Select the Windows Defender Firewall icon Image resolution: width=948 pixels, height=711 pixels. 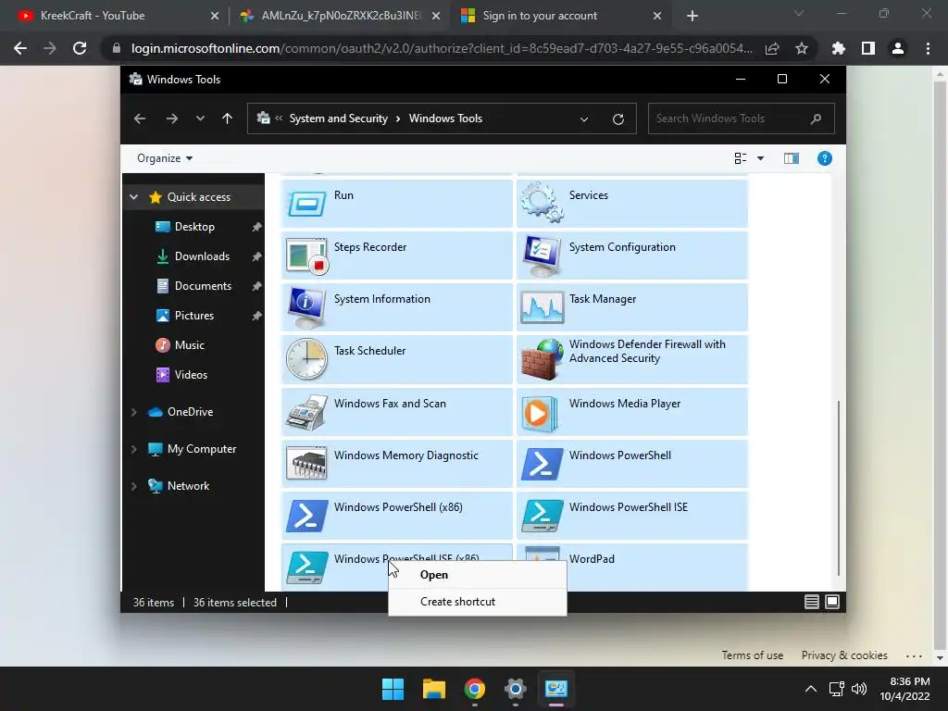coord(542,359)
